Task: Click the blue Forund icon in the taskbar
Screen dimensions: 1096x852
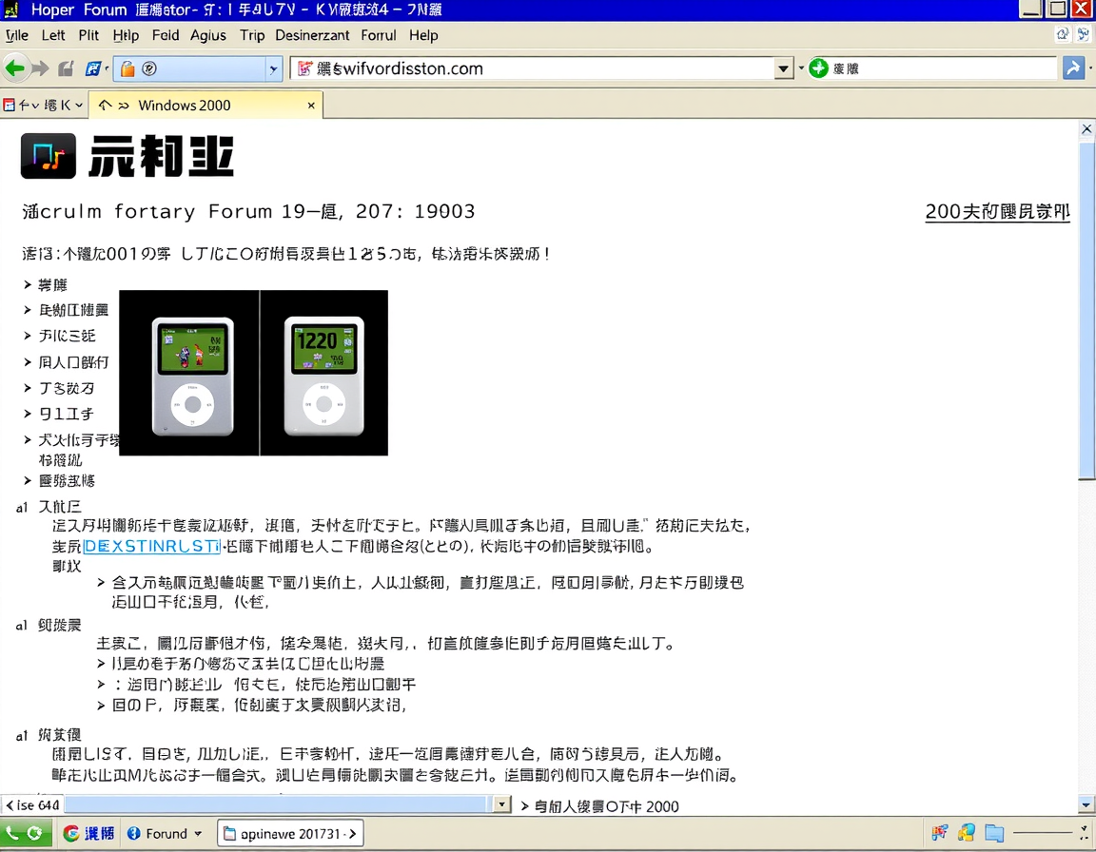Action: click(x=133, y=833)
